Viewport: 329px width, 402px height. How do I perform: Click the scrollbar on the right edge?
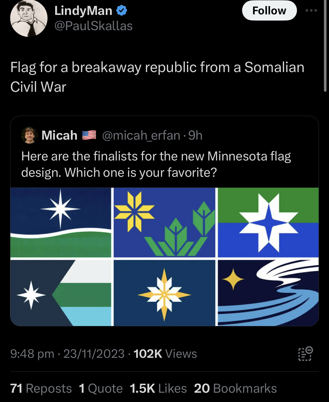click(325, 46)
